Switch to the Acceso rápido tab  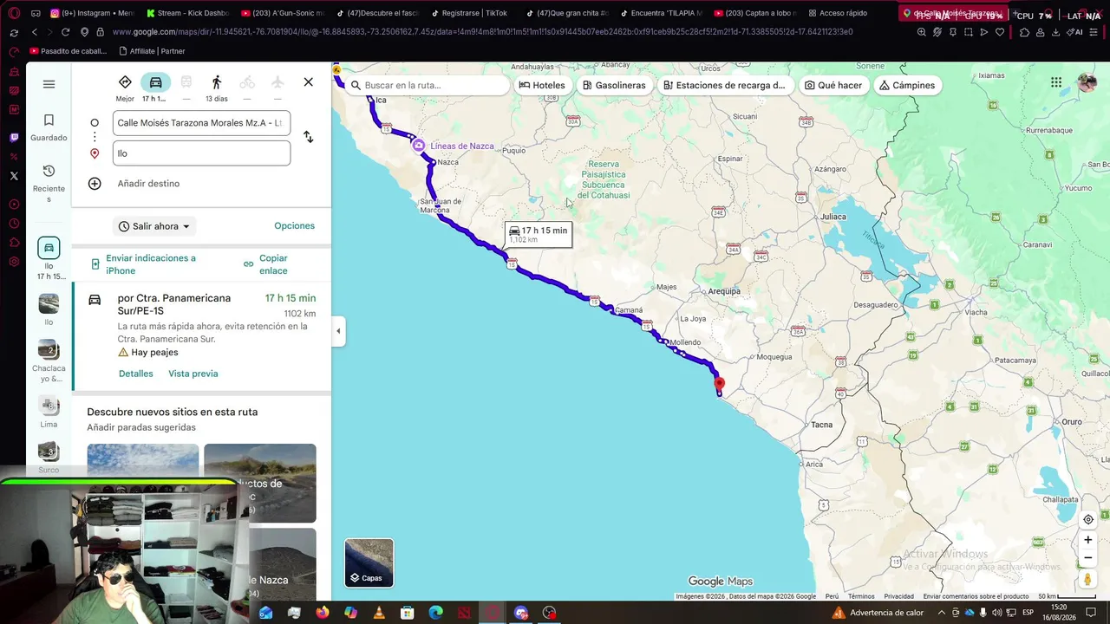pos(837,13)
